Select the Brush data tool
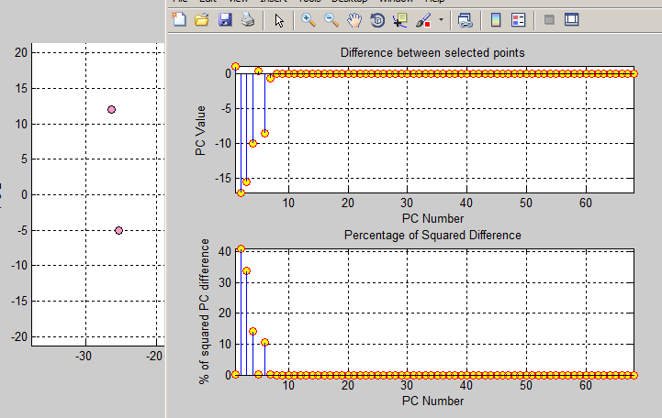 click(x=423, y=19)
